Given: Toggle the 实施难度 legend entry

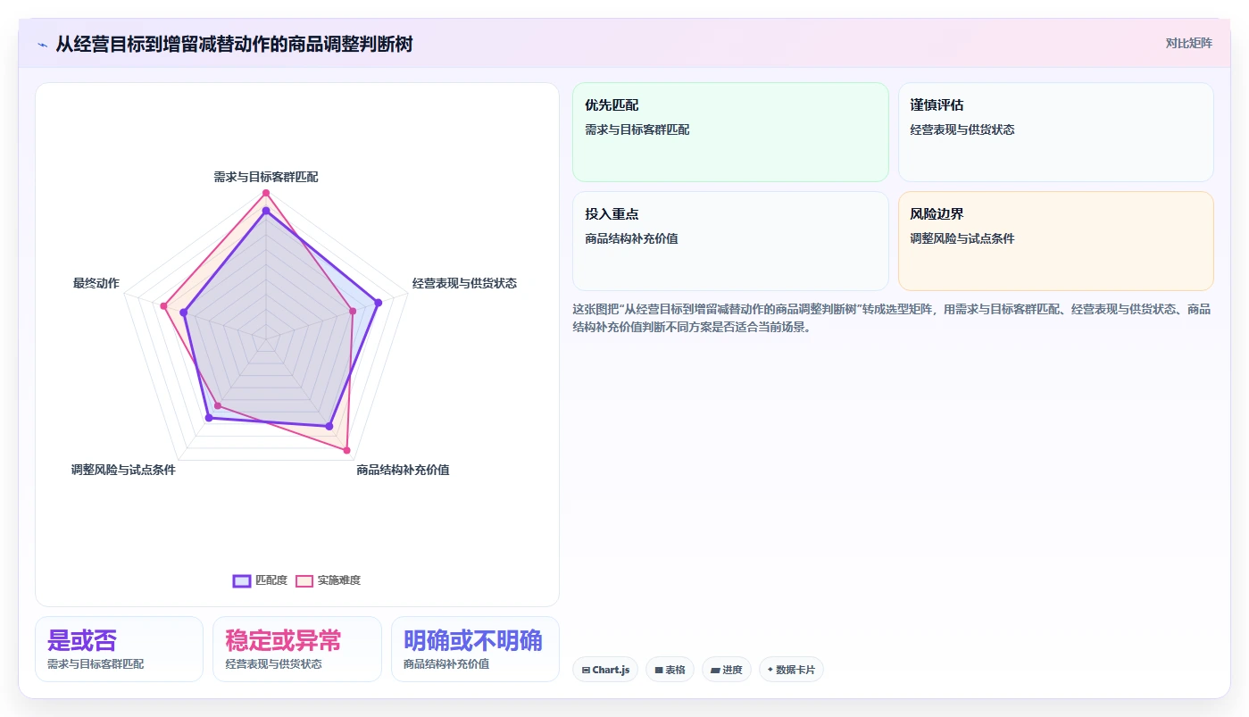Looking at the screenshot, I should pos(328,580).
